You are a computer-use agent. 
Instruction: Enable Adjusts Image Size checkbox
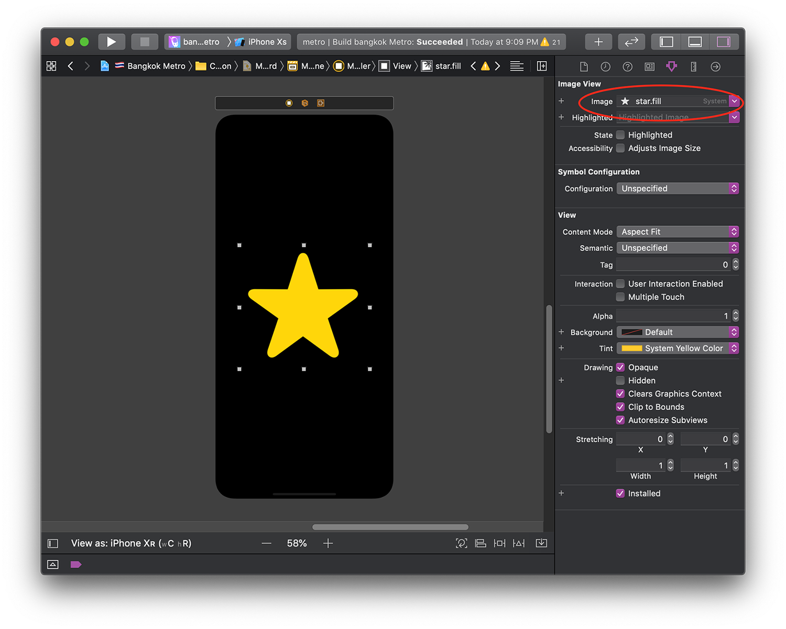(620, 148)
